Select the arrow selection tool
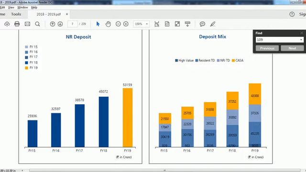306x172 pixels. point(98,24)
